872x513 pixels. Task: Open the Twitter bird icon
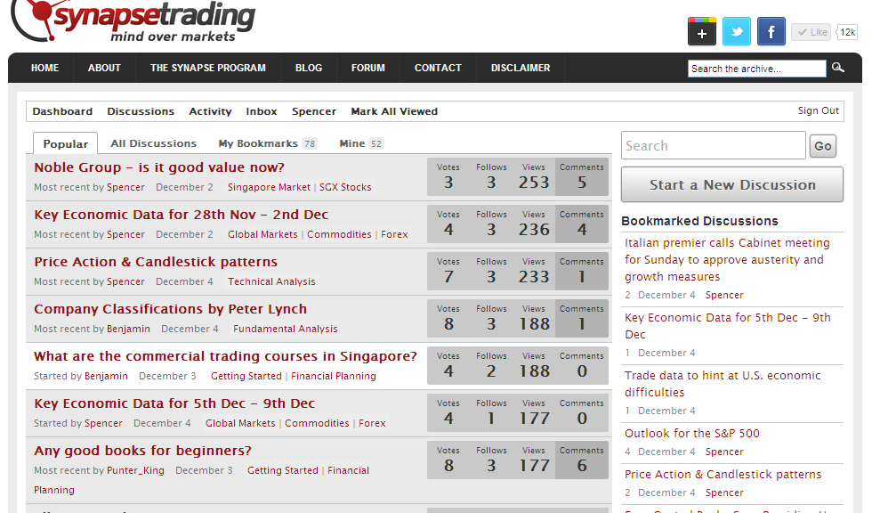[737, 32]
